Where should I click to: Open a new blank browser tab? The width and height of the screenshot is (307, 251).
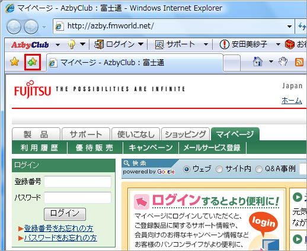point(232,63)
